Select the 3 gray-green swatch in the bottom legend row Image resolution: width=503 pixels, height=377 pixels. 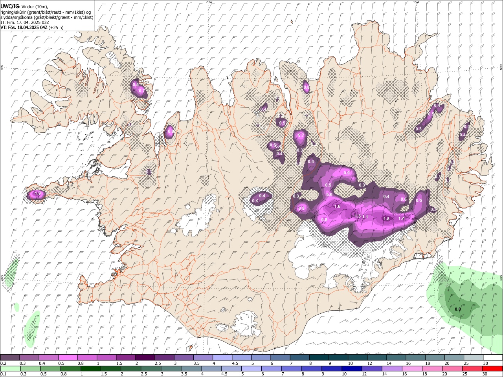pyautogui.click(x=171, y=369)
